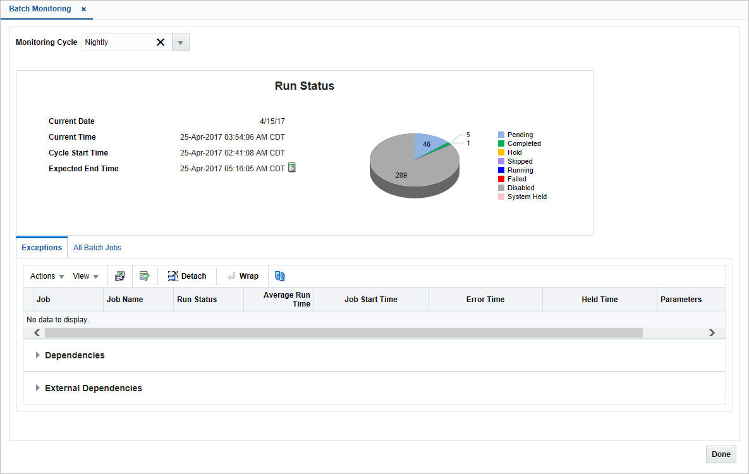
Task: Click the red Failed legend swatch
Action: coord(501,179)
